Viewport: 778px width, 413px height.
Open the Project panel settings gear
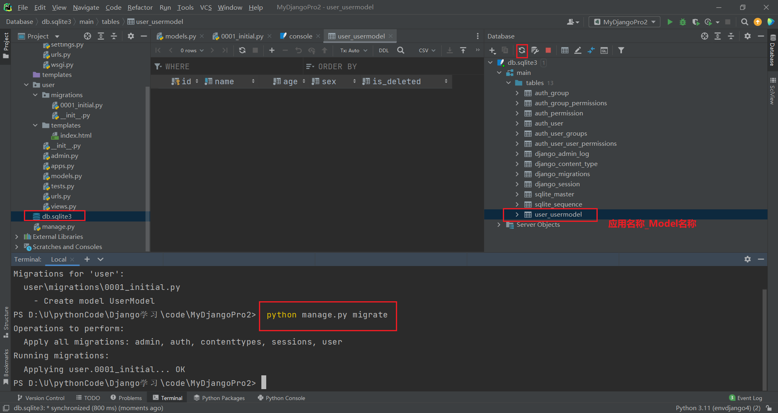click(x=131, y=36)
